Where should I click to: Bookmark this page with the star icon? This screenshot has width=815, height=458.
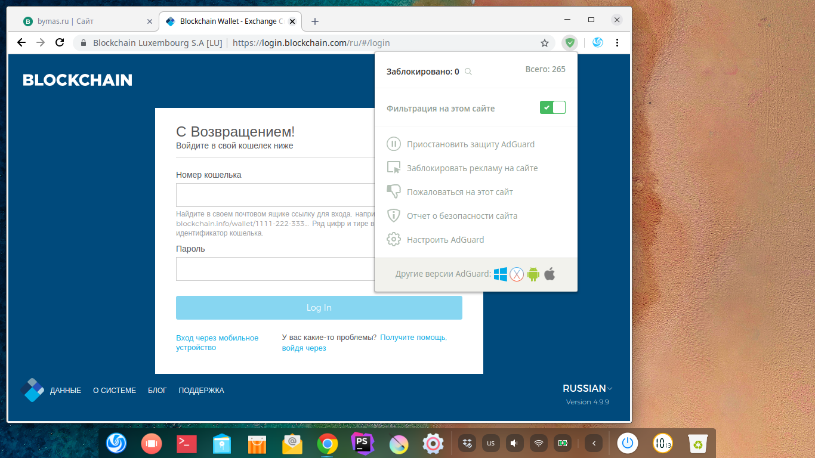(x=544, y=43)
